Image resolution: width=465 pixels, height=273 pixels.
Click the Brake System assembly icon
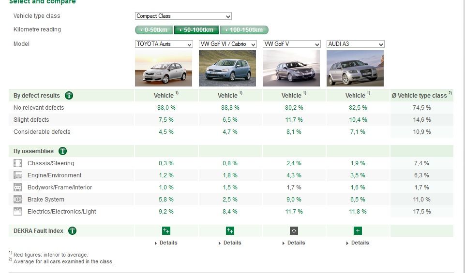click(18, 200)
